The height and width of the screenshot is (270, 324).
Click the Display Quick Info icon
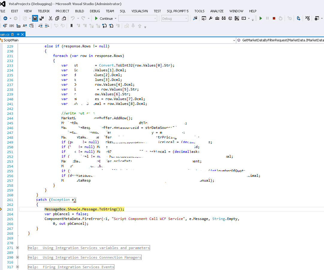pos(18,26)
